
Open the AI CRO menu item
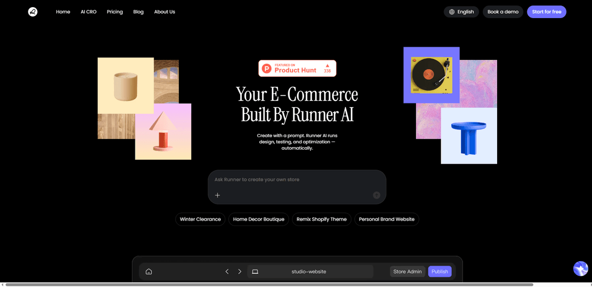(x=88, y=12)
